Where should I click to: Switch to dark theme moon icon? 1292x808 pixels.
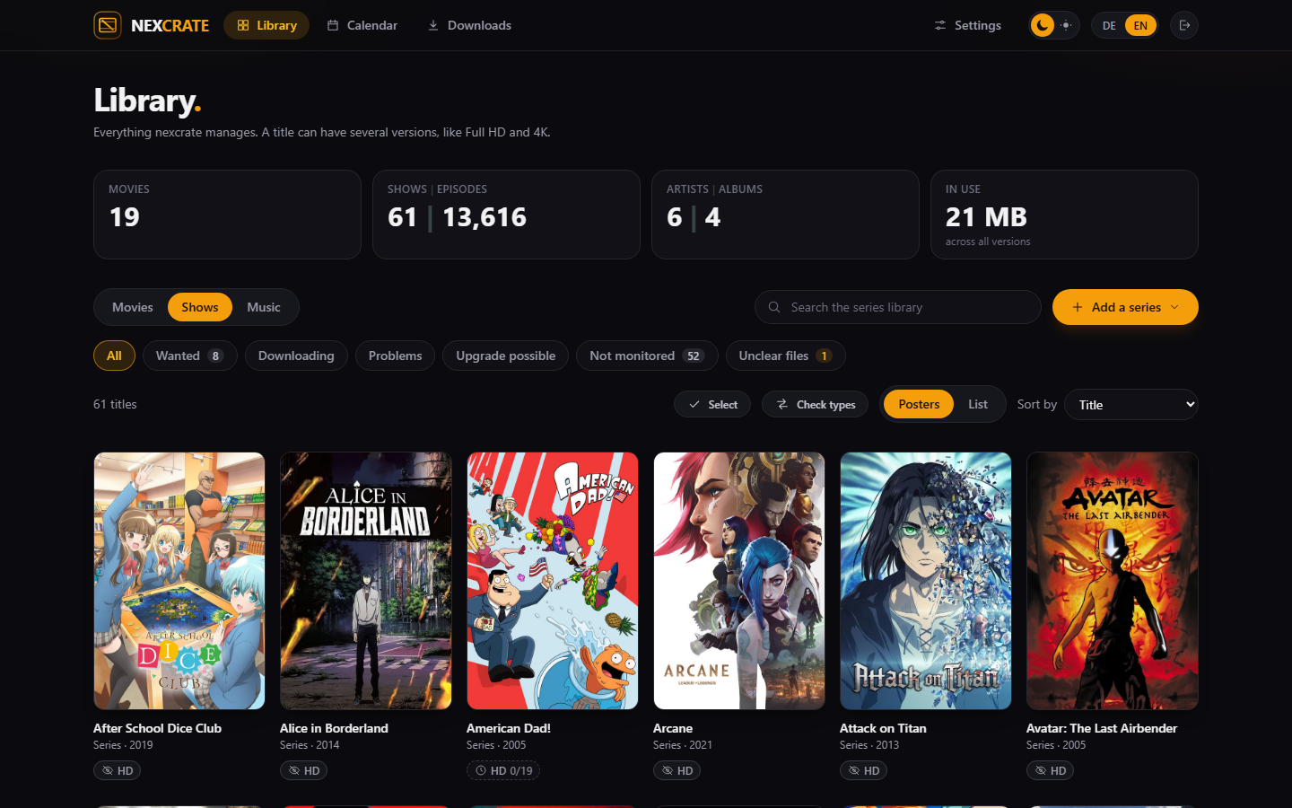pos(1042,25)
